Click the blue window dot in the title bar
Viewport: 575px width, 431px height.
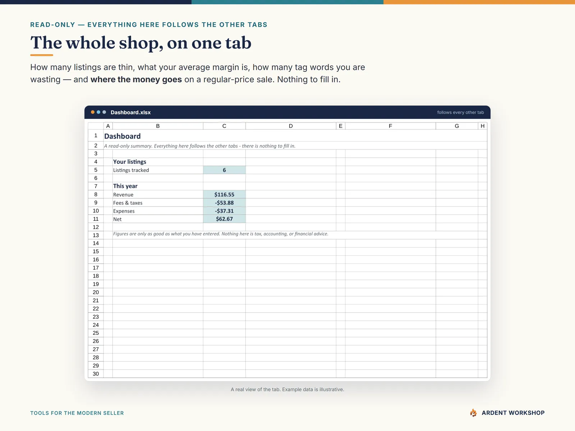tap(98, 112)
